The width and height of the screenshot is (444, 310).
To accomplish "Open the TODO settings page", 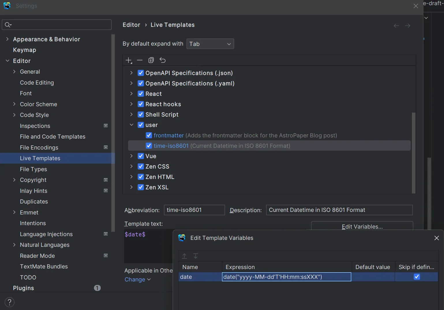I will [28, 277].
